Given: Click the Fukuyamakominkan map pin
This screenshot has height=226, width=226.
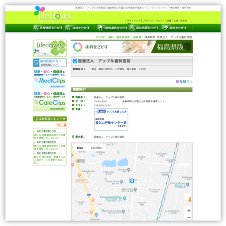Looking at the screenshot, I should (124, 198).
